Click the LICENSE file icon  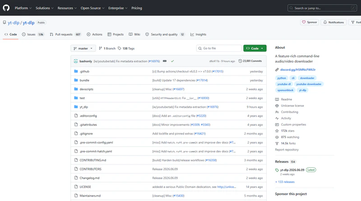coord(76,187)
